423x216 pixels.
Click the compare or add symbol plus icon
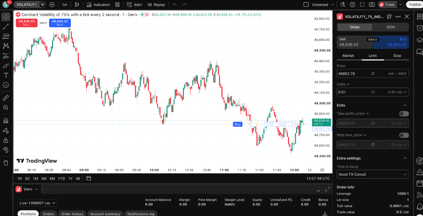click(52, 4)
